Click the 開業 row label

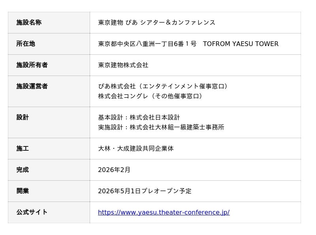(23, 191)
